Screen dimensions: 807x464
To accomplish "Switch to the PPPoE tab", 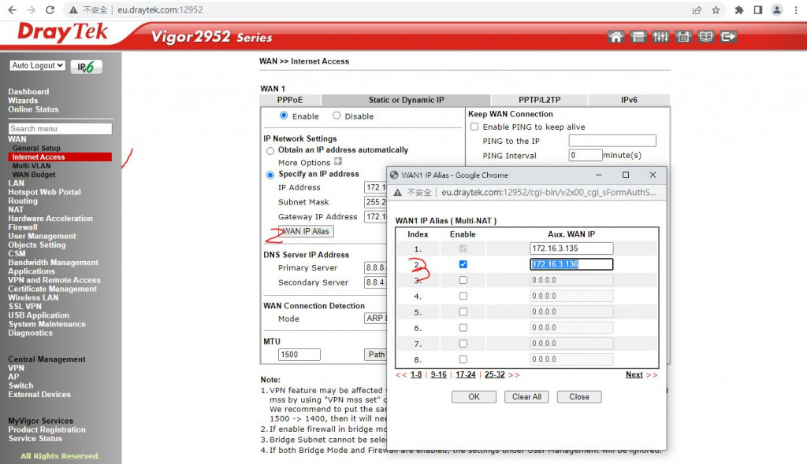I will (x=290, y=100).
